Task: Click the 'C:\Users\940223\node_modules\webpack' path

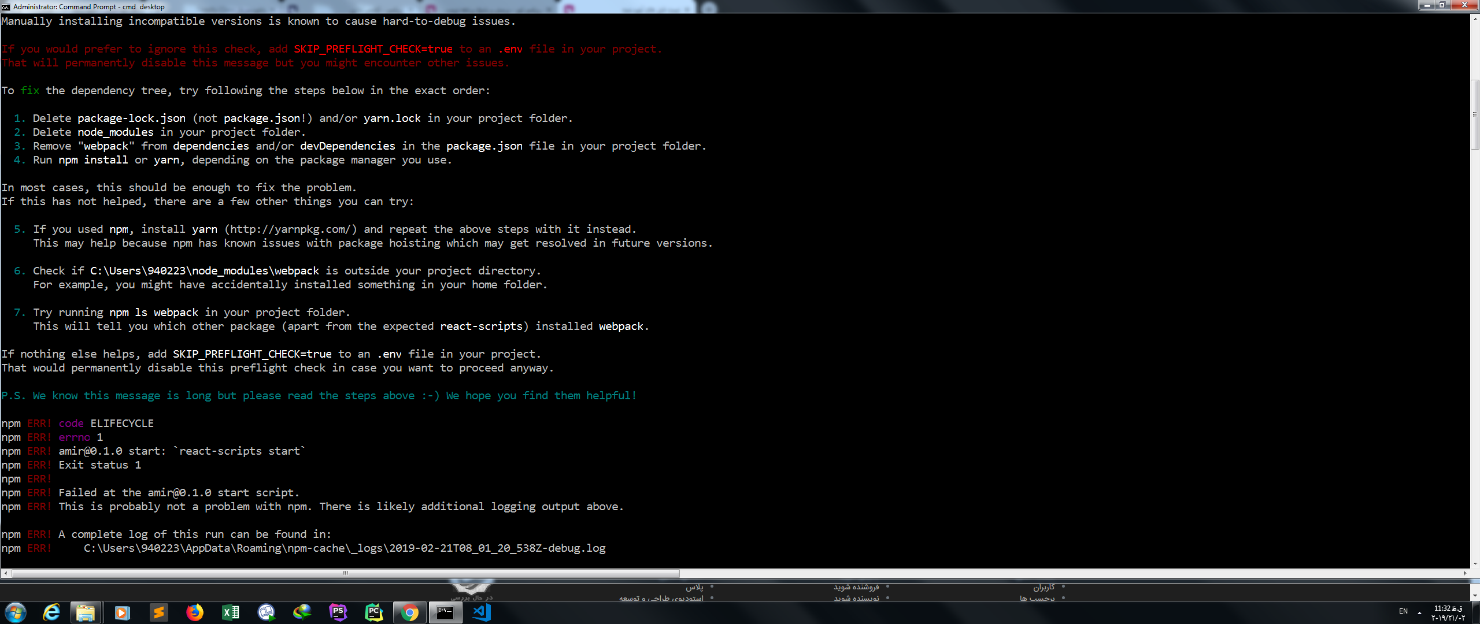Action: coord(205,271)
